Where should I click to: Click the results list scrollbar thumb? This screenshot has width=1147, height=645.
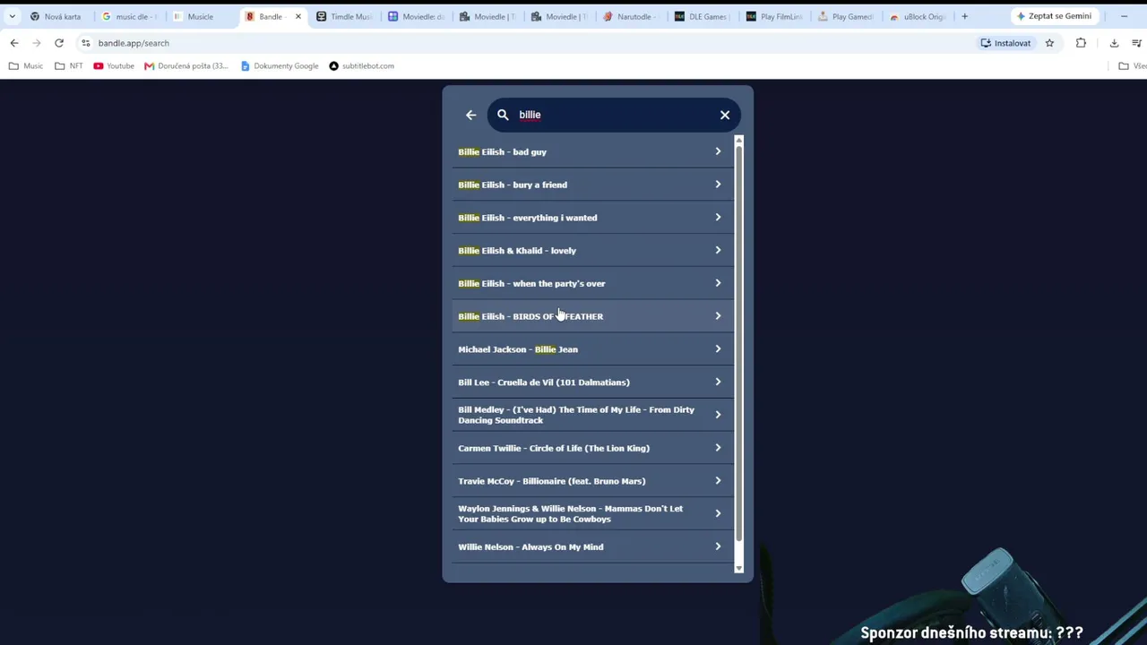click(739, 342)
